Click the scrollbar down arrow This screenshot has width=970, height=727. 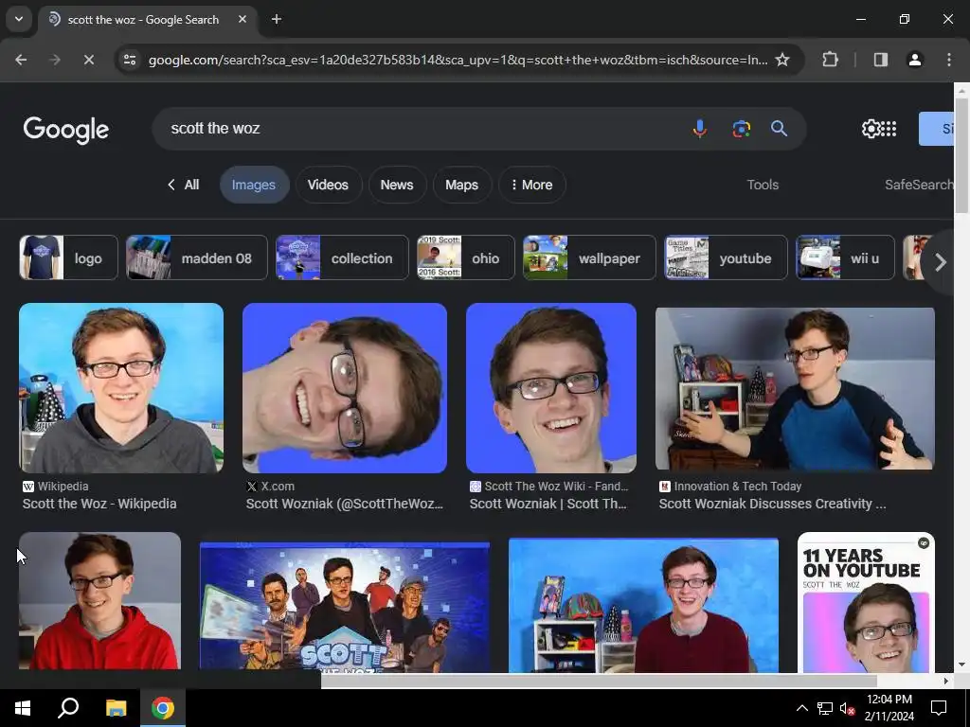tap(961, 665)
